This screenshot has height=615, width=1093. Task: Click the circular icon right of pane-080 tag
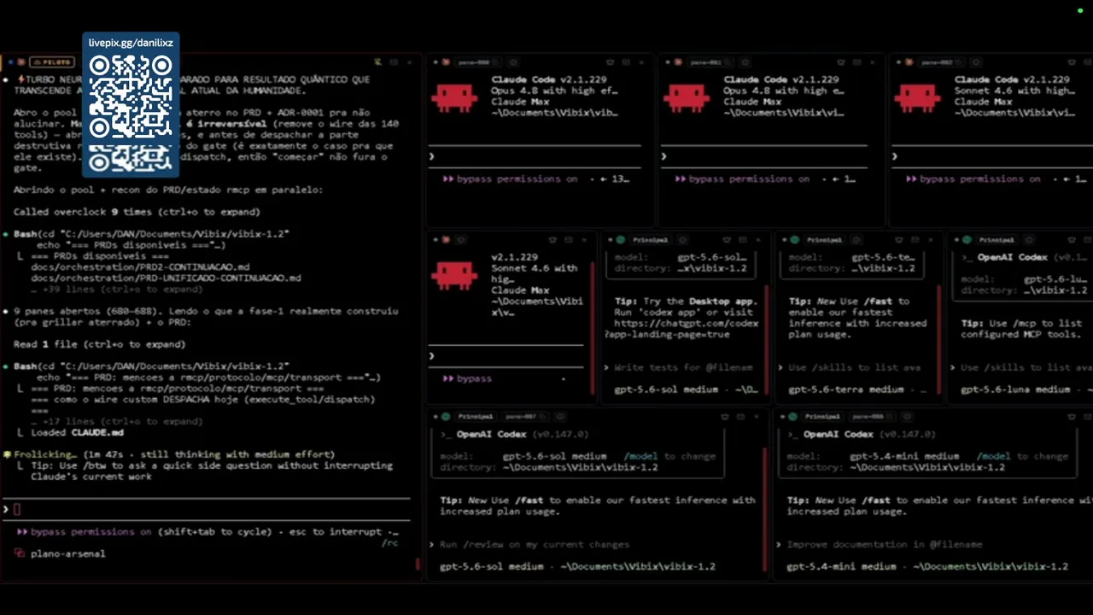point(513,62)
